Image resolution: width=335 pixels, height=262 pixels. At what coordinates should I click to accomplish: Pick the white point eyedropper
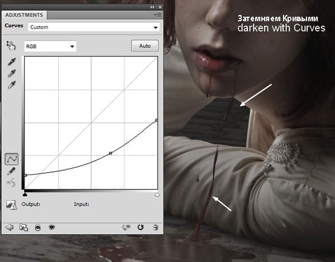(12, 85)
